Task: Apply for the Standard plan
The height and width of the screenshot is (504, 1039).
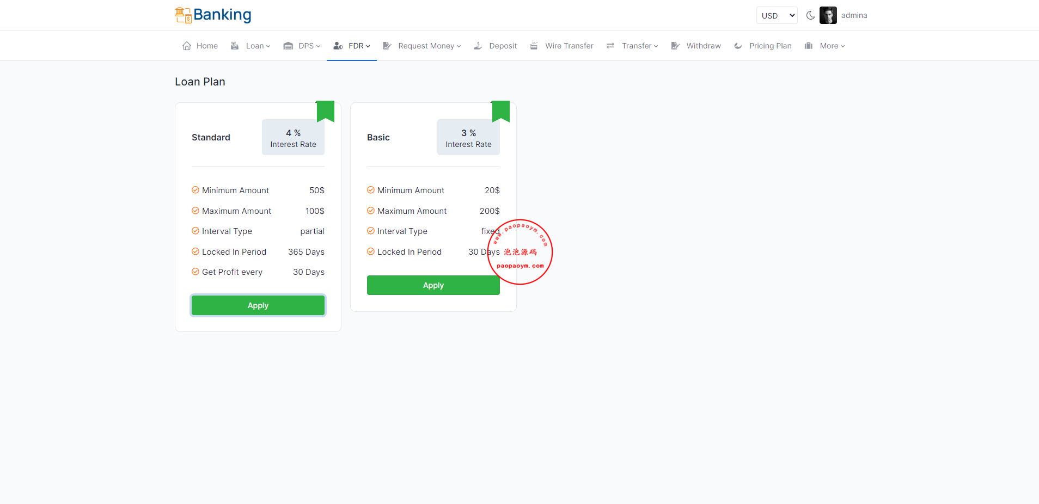Action: 258,305
